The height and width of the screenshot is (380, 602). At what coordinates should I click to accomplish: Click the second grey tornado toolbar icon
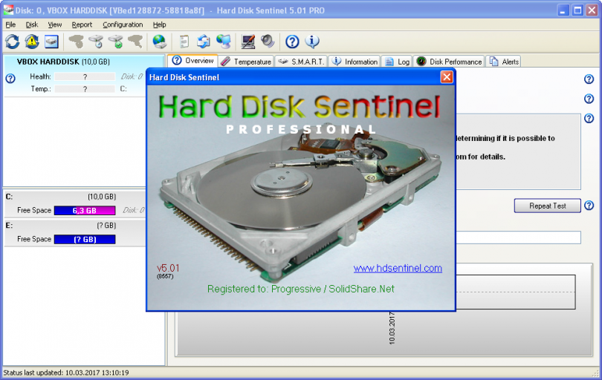point(135,42)
